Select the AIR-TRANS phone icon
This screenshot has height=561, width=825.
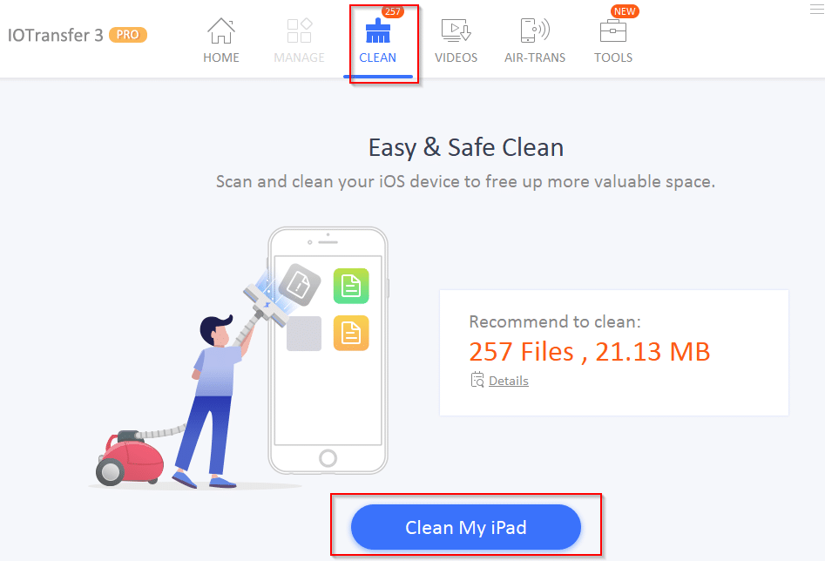(535, 30)
